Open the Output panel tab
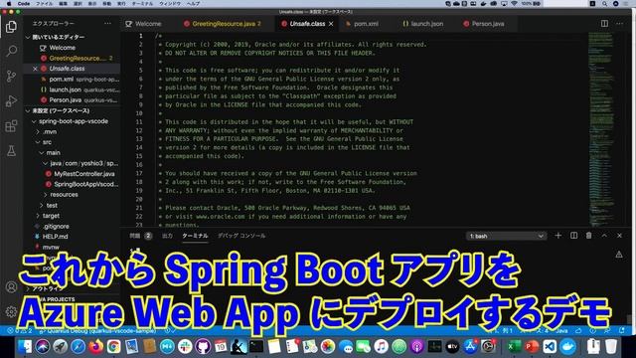This screenshot has height=358, width=636. coord(167,236)
